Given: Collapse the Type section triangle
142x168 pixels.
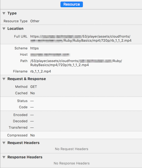Looking at the screenshot, I should (x=4, y=13).
